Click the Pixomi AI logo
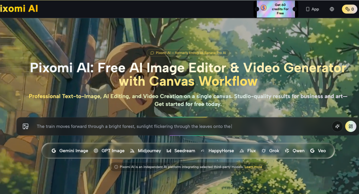This screenshot has height=194, width=359. (19, 9)
